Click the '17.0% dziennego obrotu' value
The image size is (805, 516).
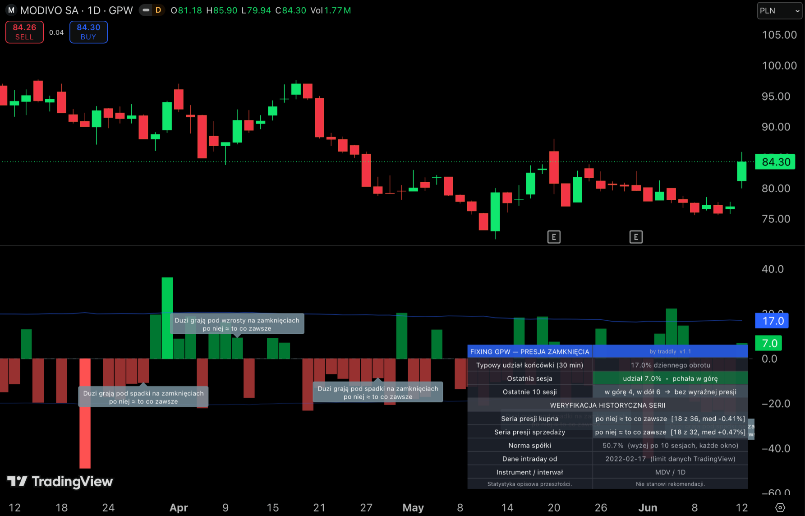point(670,365)
